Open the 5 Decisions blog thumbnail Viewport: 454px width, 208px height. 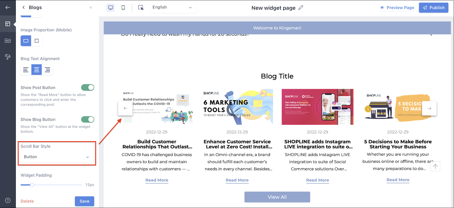[x=398, y=107]
